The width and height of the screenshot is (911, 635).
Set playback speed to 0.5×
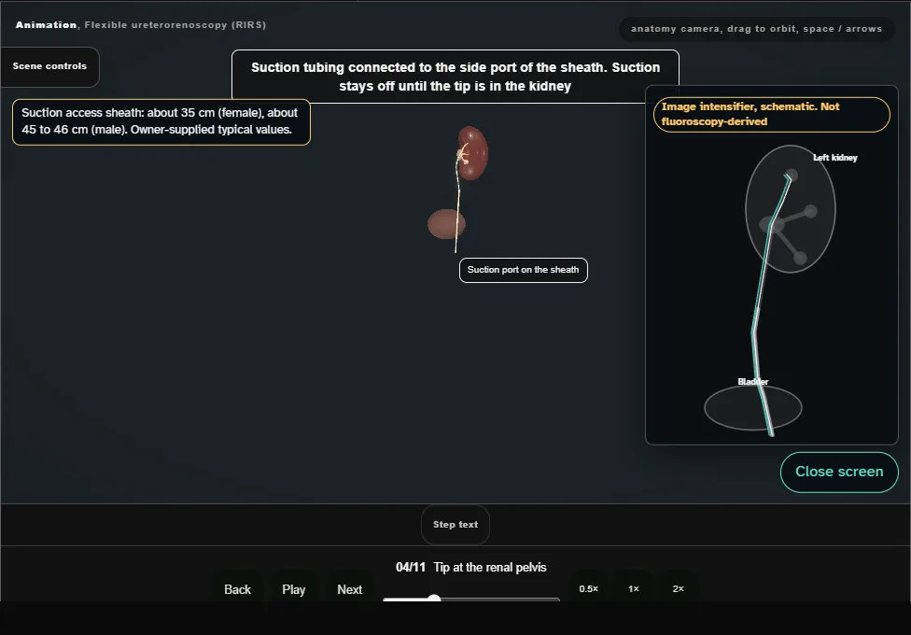pyautogui.click(x=589, y=588)
